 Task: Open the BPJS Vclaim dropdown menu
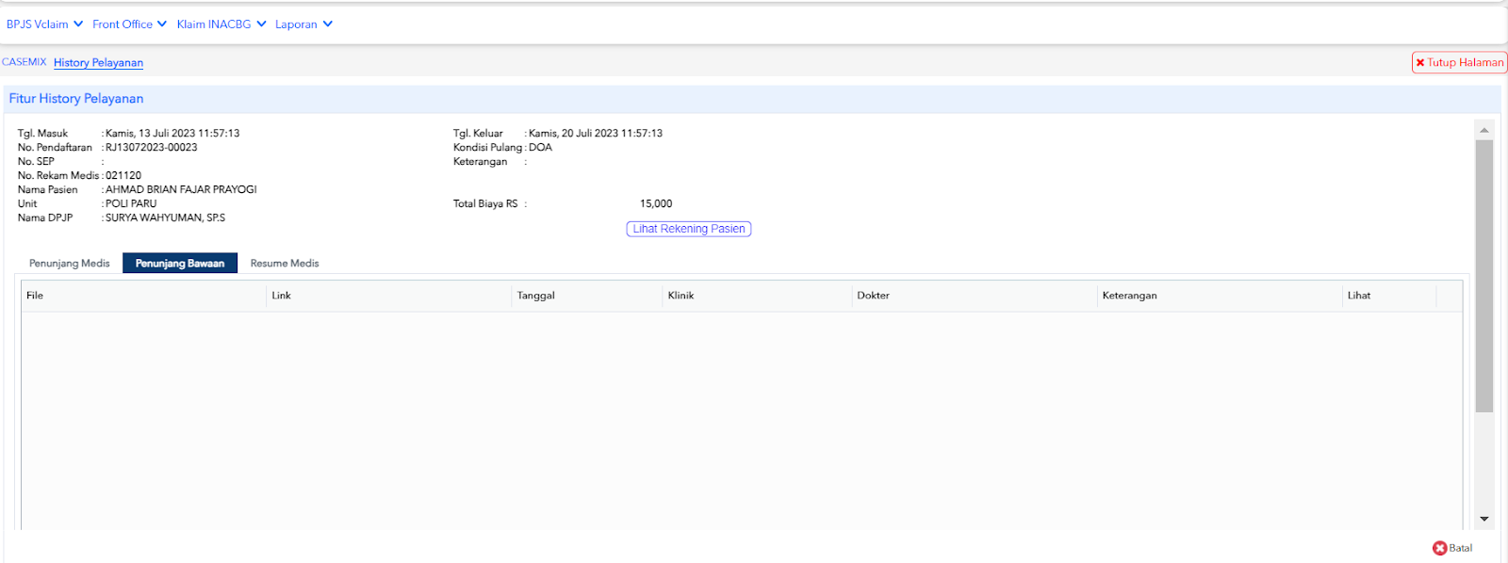coord(44,24)
